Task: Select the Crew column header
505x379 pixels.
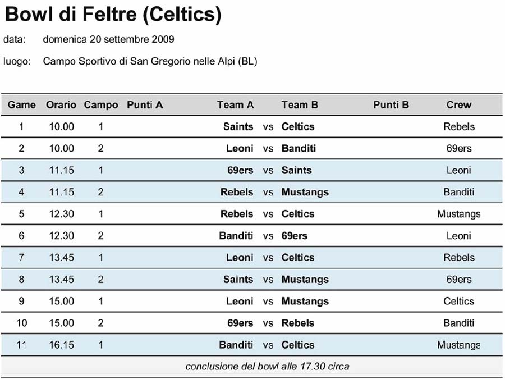Action: 458,105
